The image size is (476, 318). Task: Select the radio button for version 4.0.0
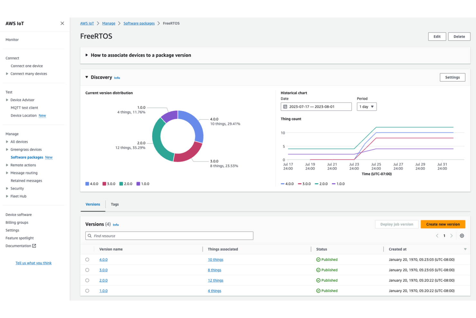[87, 259]
